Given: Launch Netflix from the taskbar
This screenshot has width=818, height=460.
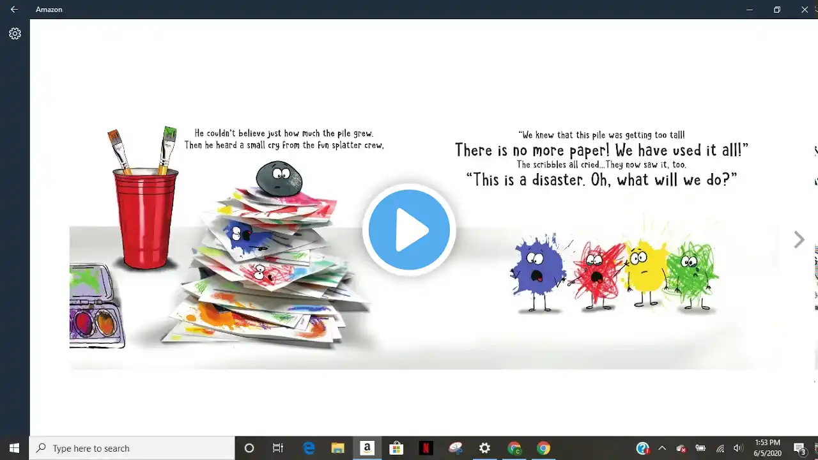Looking at the screenshot, I should coord(426,448).
